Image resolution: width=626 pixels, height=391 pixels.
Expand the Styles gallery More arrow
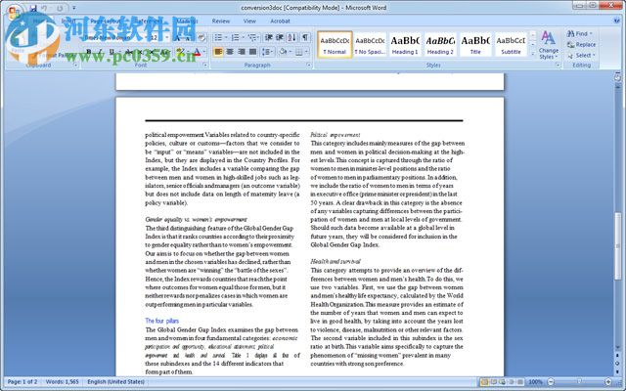[532, 54]
